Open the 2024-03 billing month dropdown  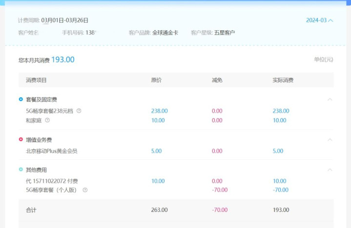(320, 21)
